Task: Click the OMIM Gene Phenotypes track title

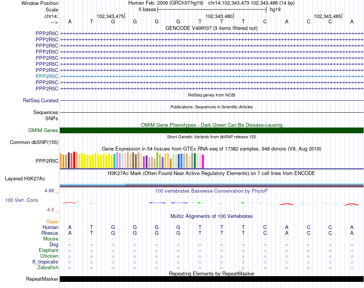Action: point(212,125)
